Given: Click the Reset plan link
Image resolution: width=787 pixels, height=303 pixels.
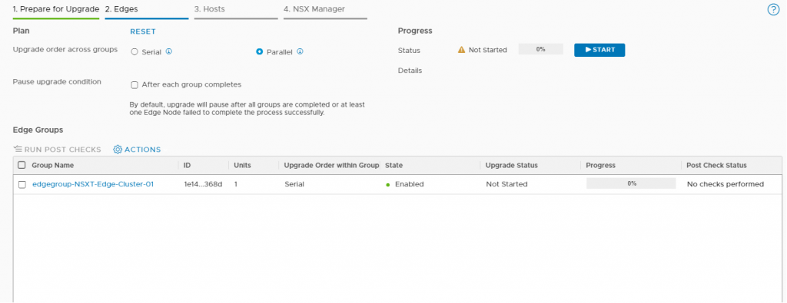Looking at the screenshot, I should (x=143, y=31).
